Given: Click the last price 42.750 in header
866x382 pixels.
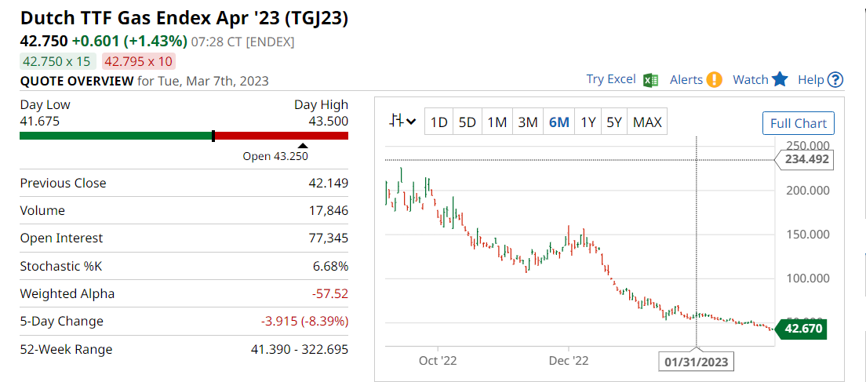Looking at the screenshot, I should (x=44, y=42).
